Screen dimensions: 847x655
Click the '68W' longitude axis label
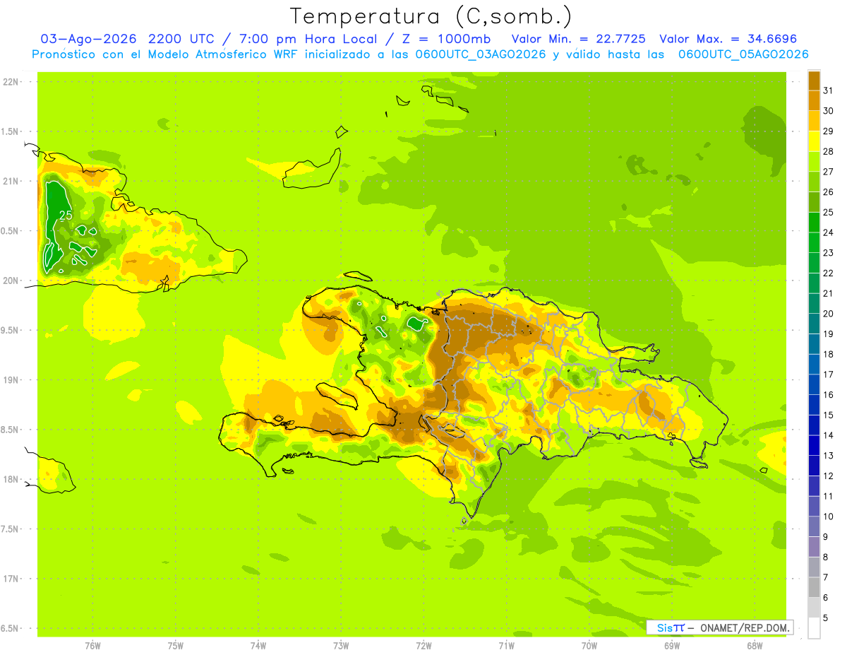coord(755,646)
